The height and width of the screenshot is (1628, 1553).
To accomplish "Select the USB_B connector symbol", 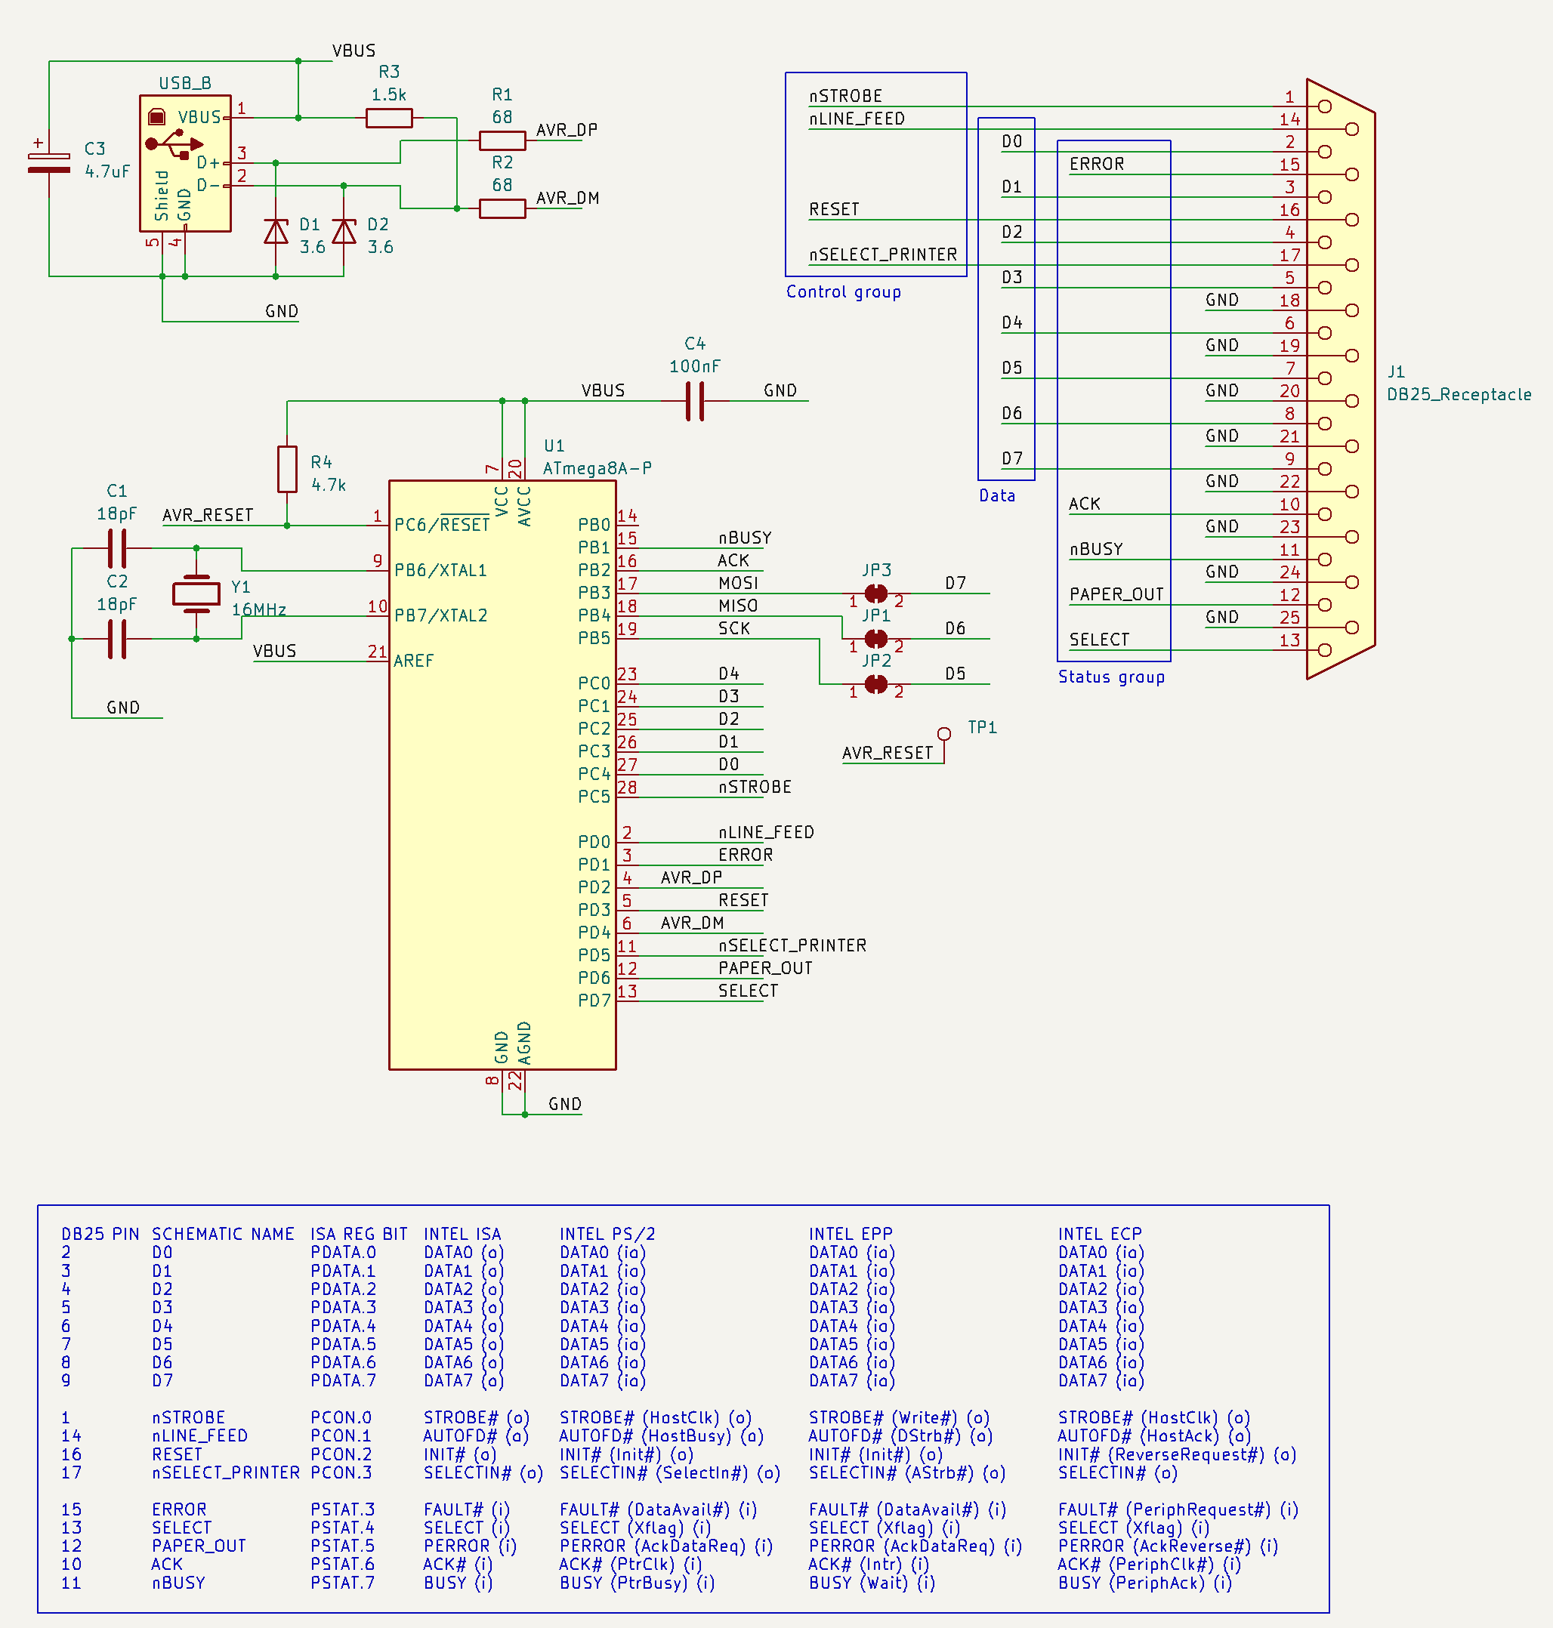I will 184,163.
